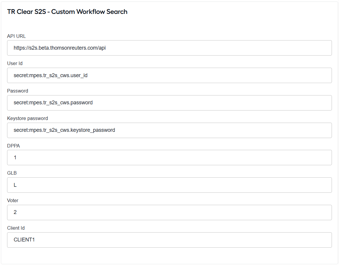Click the Voter input field
339x266 pixels.
(169, 213)
